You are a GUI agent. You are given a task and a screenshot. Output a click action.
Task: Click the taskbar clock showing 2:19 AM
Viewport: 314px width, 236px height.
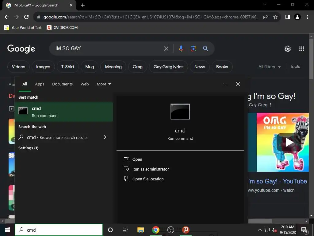tap(288, 230)
